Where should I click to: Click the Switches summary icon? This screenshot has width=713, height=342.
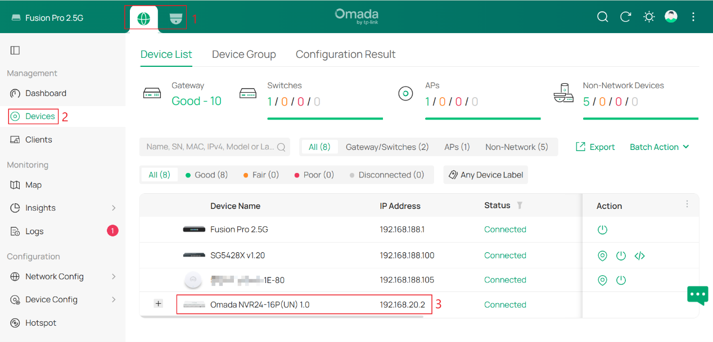[248, 93]
